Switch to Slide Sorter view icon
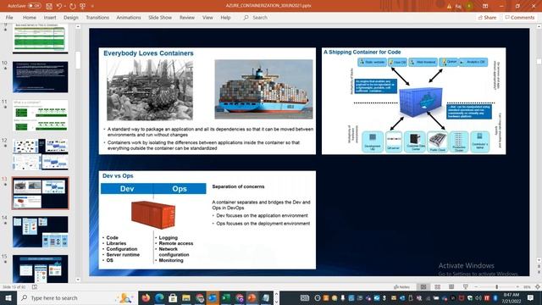542x305 pixels. [x=437, y=287]
